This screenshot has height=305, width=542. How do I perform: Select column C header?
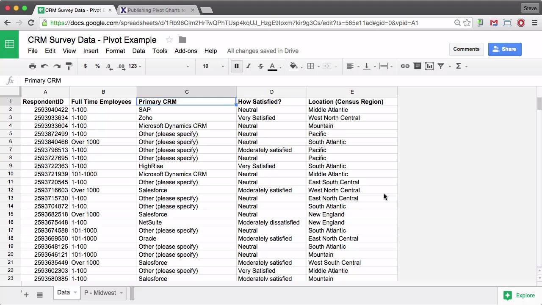click(x=187, y=92)
